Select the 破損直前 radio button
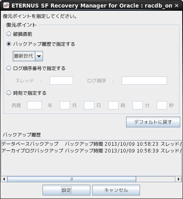Image resolution: width=183 pixels, height=199 pixels. pyautogui.click(x=9, y=34)
